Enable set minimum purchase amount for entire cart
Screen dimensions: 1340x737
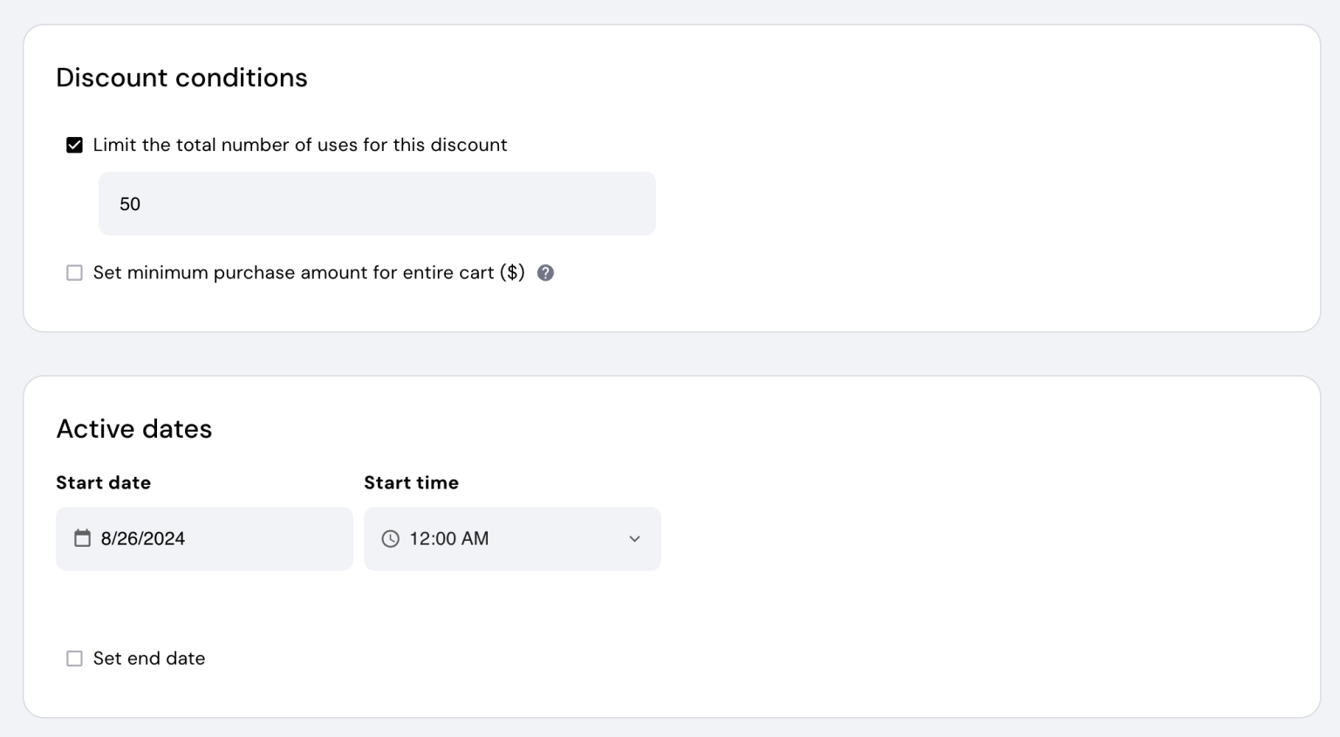pos(74,272)
